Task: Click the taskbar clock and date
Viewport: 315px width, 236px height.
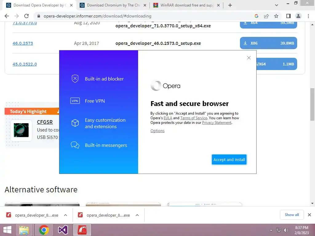Action: coord(301,230)
